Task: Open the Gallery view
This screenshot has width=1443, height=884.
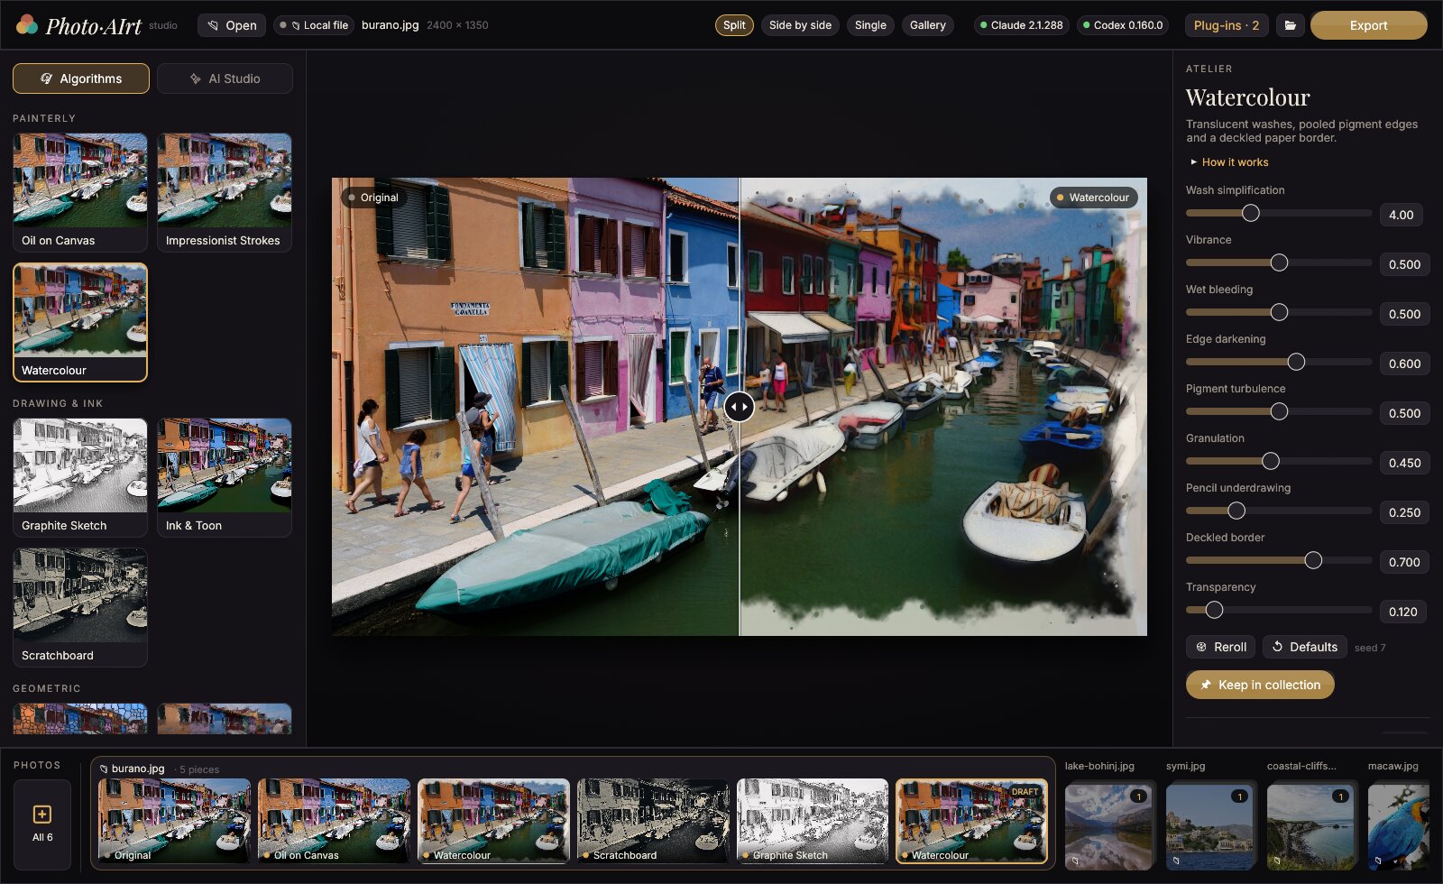Action: 927,25
